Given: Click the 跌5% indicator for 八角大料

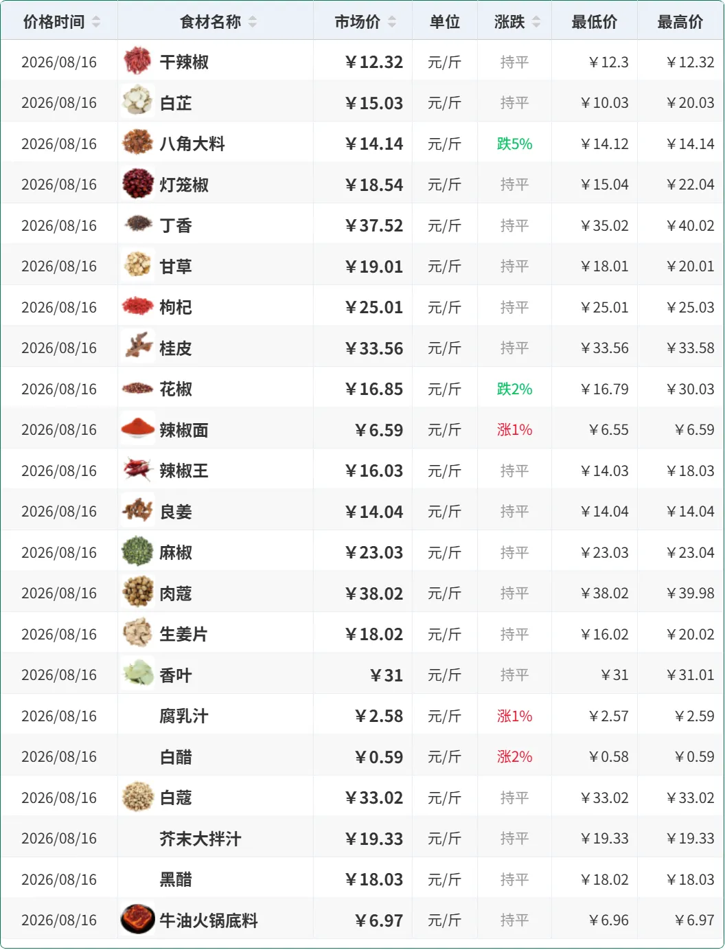Looking at the screenshot, I should [x=514, y=144].
